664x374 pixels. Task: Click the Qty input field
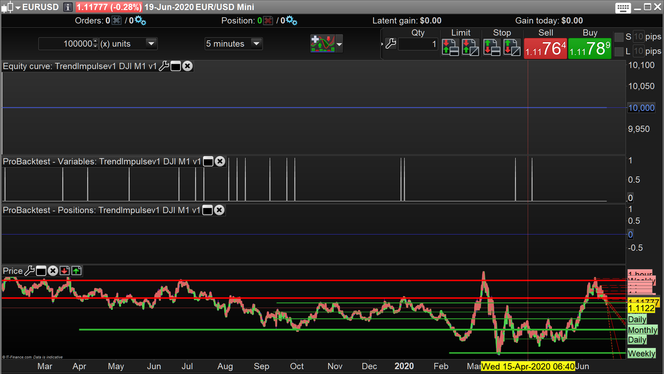point(418,44)
